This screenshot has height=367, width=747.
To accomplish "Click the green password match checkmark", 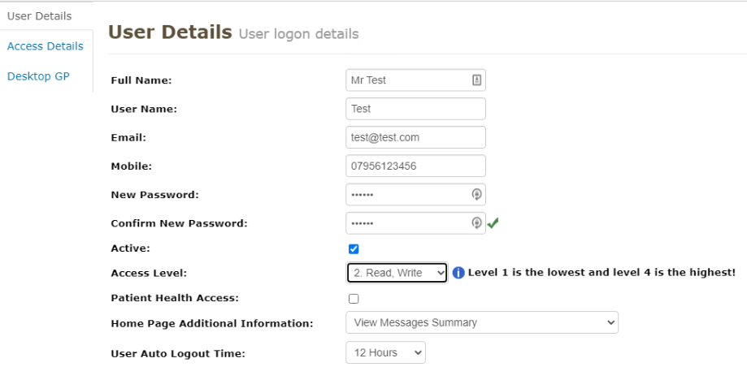I will pos(493,222).
